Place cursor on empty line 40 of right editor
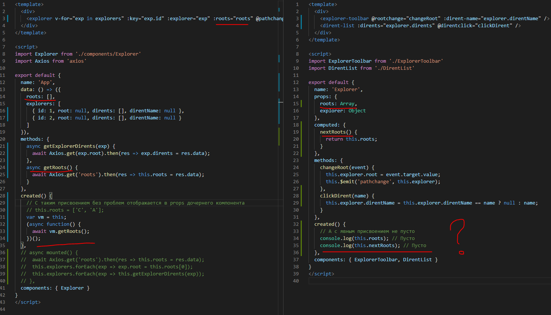 tap(429, 281)
